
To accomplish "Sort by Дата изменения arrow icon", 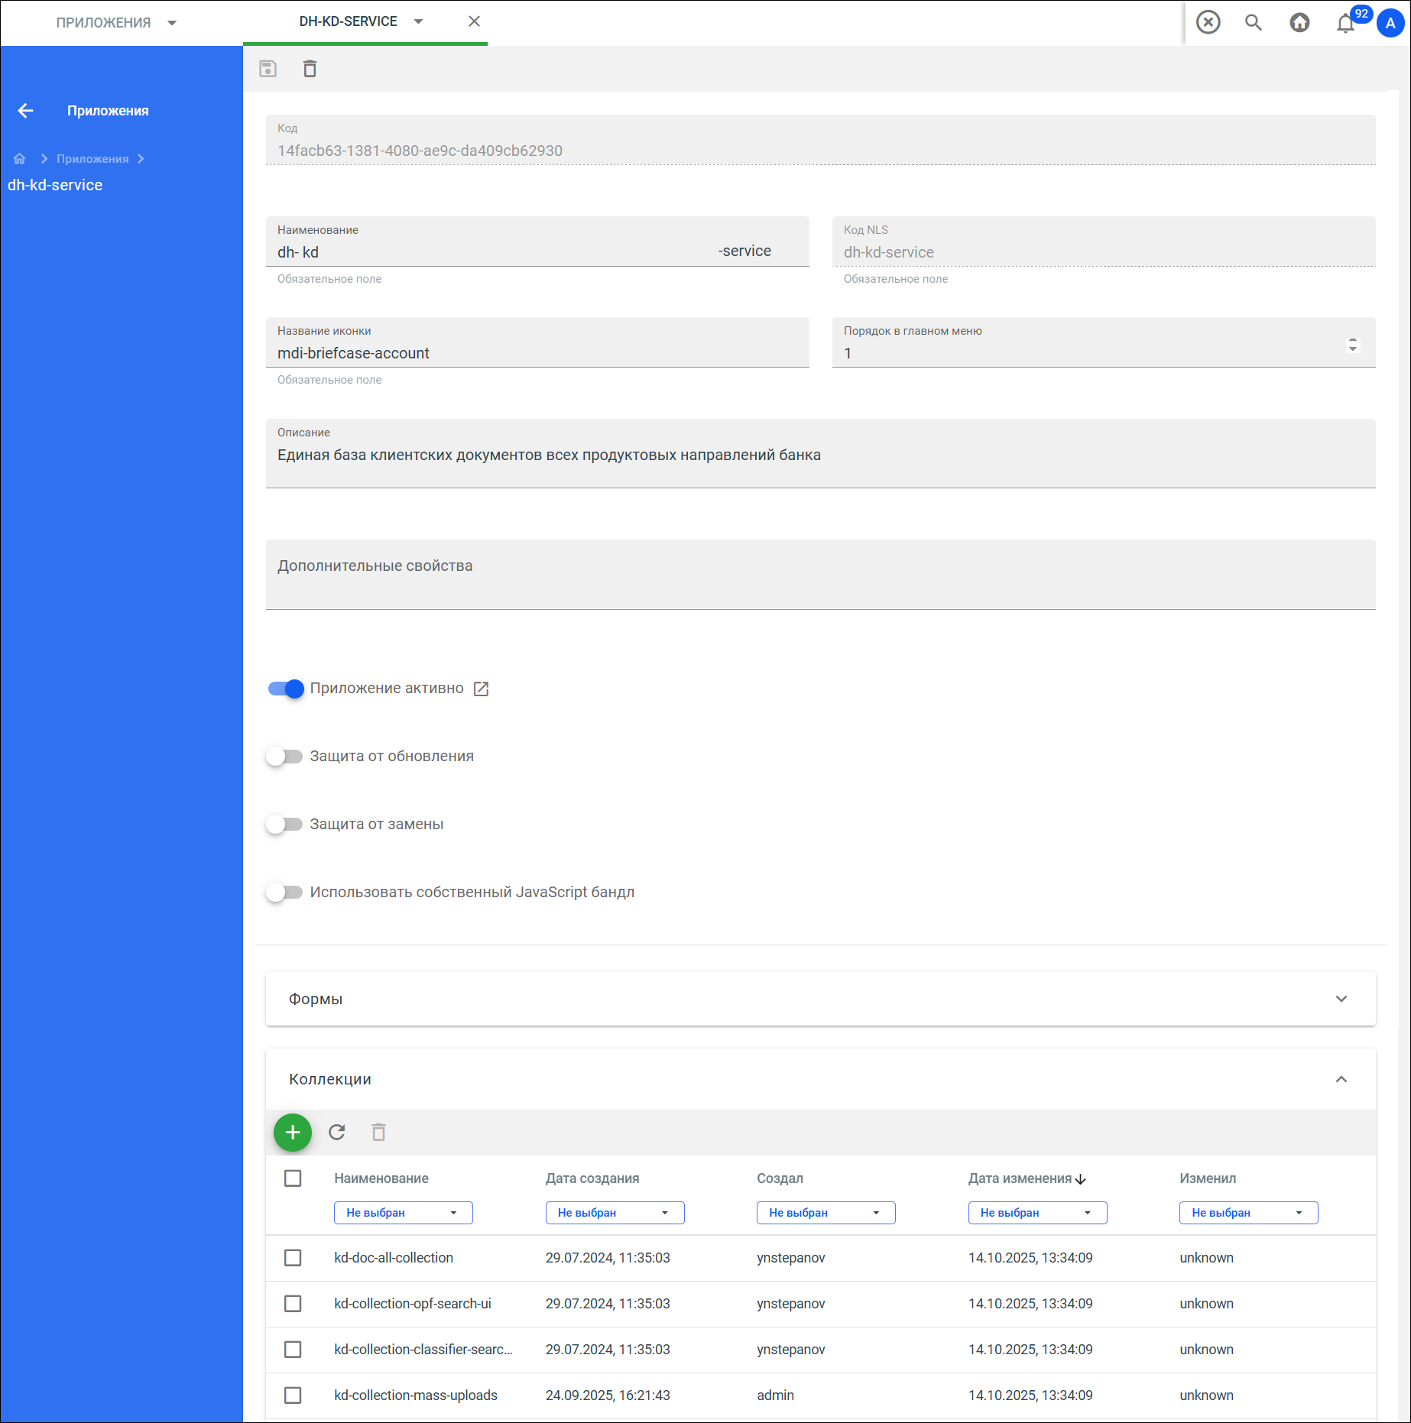I will coord(1080,1179).
